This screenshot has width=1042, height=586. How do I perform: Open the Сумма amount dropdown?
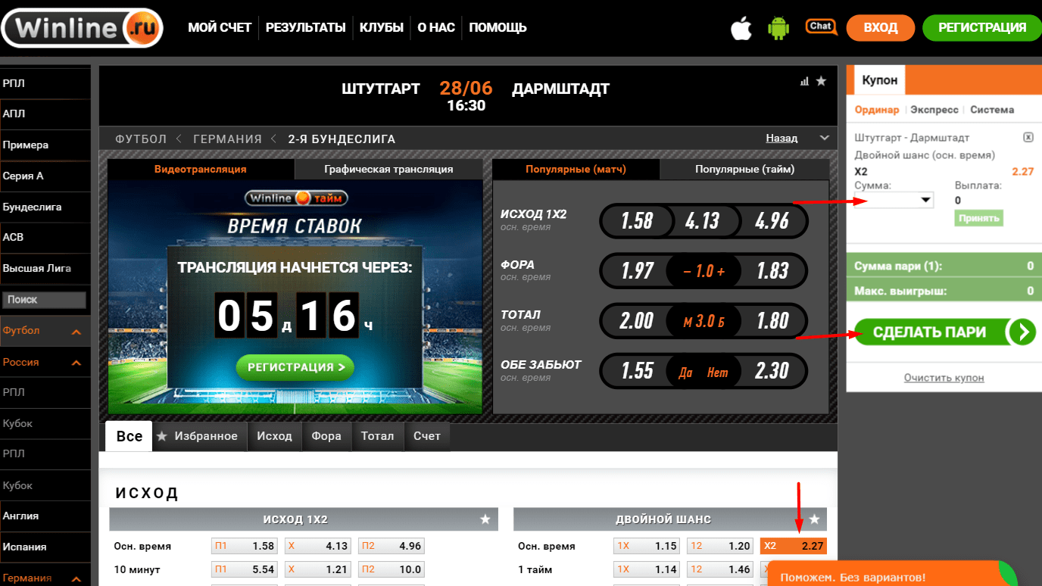pyautogui.click(x=894, y=200)
